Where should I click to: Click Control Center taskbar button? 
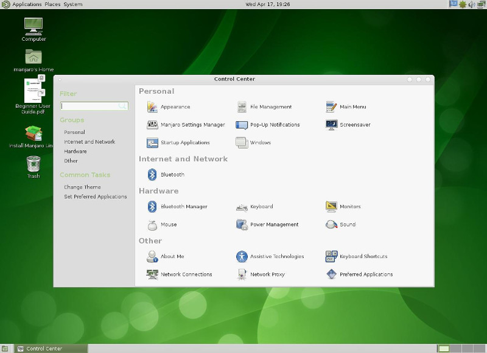pyautogui.click(x=44, y=349)
